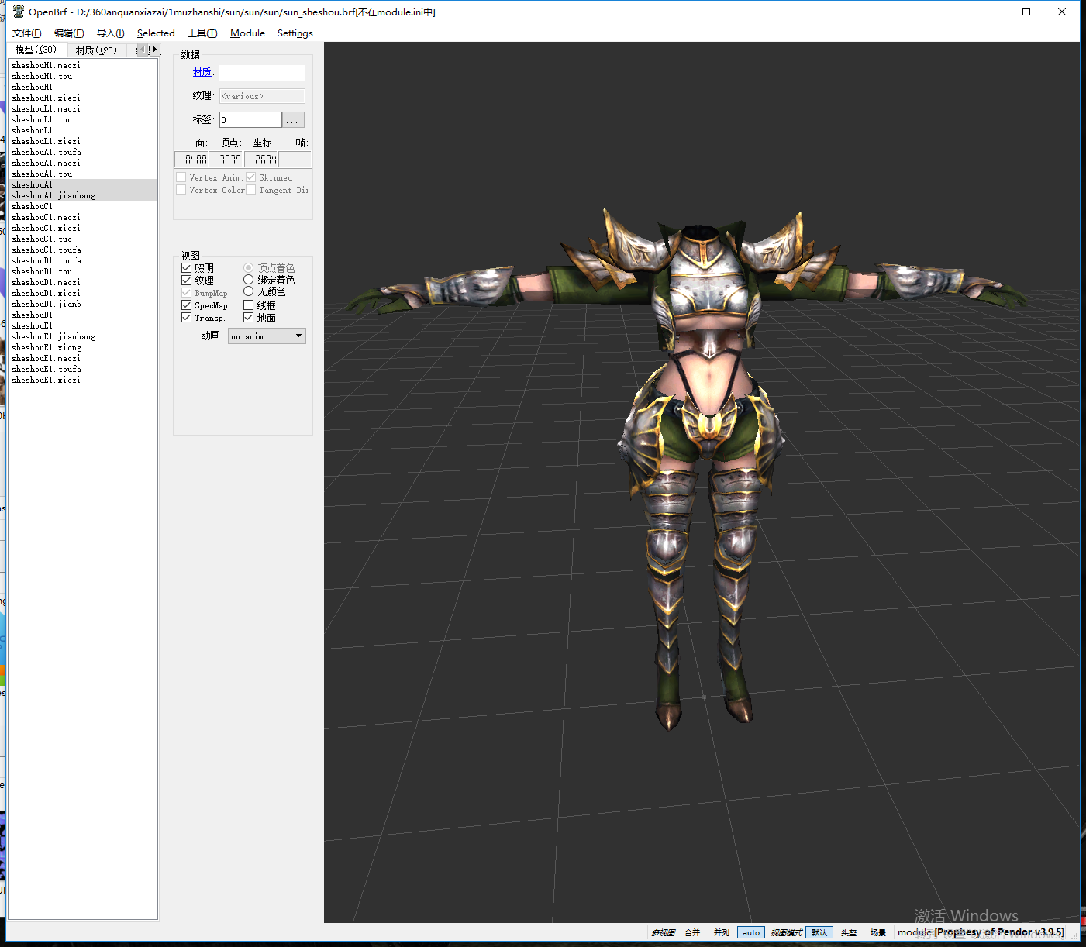Select sheshouD1.maozi in the mesh list
The image size is (1086, 947).
pos(82,283)
